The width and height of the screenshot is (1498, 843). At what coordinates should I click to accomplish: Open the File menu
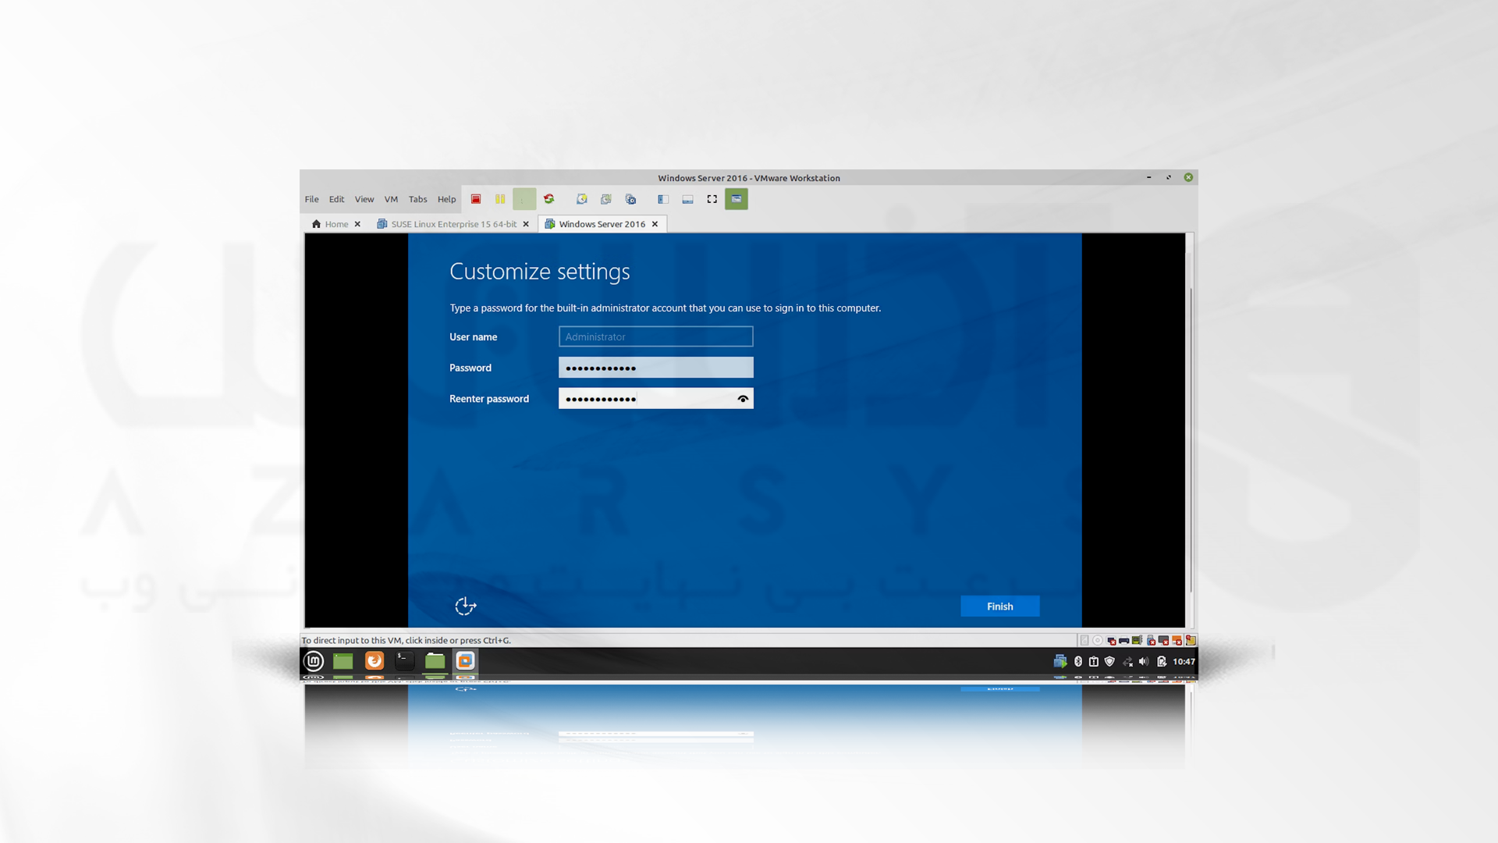tap(311, 199)
